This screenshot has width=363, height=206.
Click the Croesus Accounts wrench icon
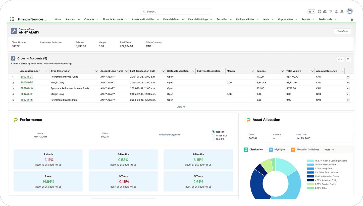[x=13, y=58]
